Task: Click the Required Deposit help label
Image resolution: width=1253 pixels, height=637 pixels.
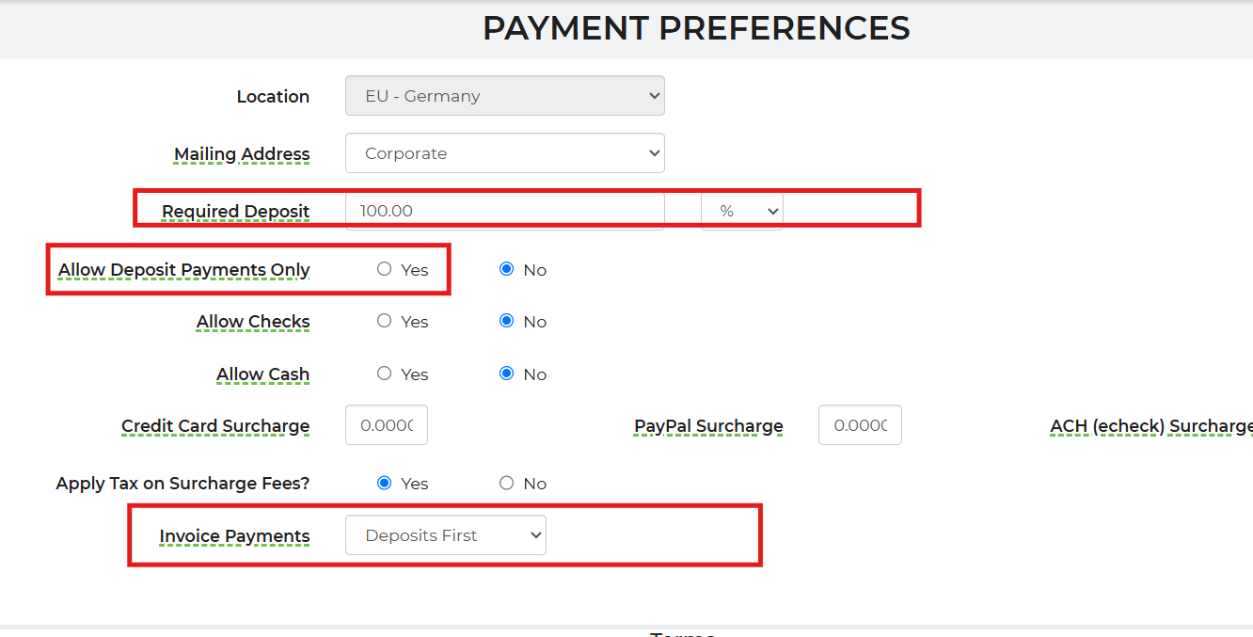Action: (x=235, y=211)
